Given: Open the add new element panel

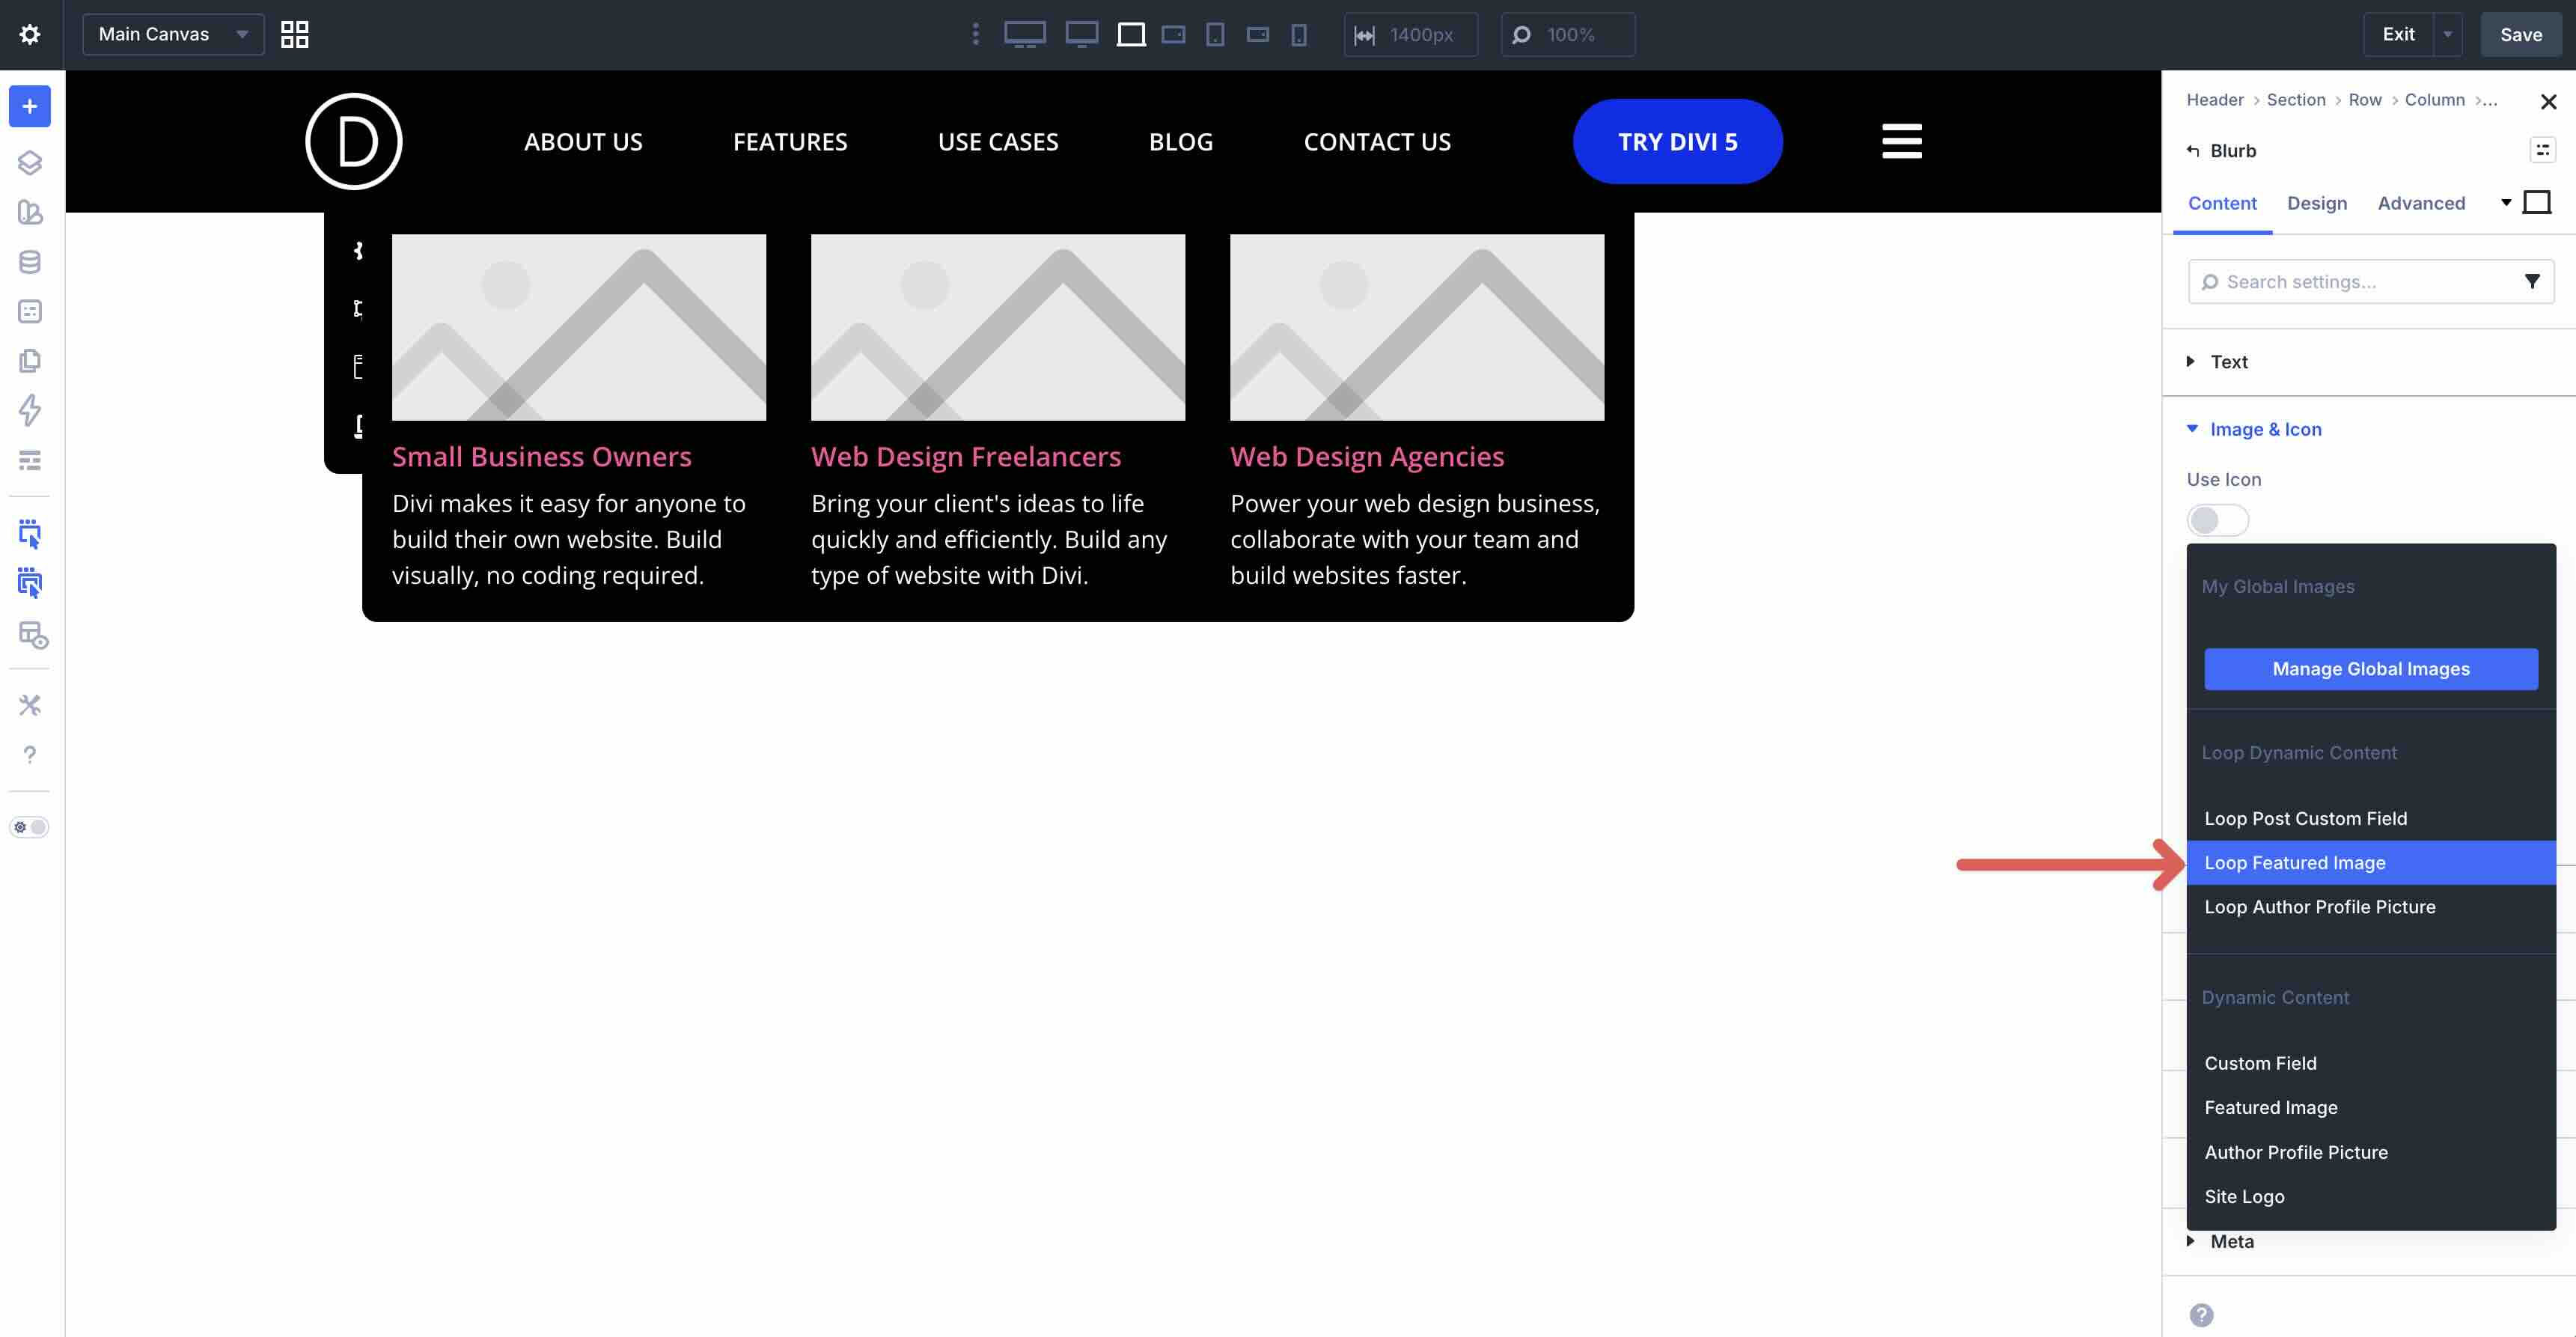Looking at the screenshot, I should (29, 106).
